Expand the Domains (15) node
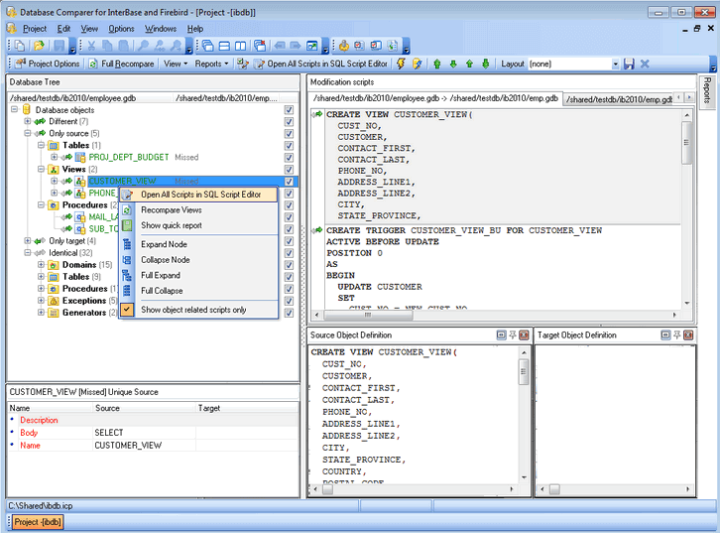 (x=41, y=265)
